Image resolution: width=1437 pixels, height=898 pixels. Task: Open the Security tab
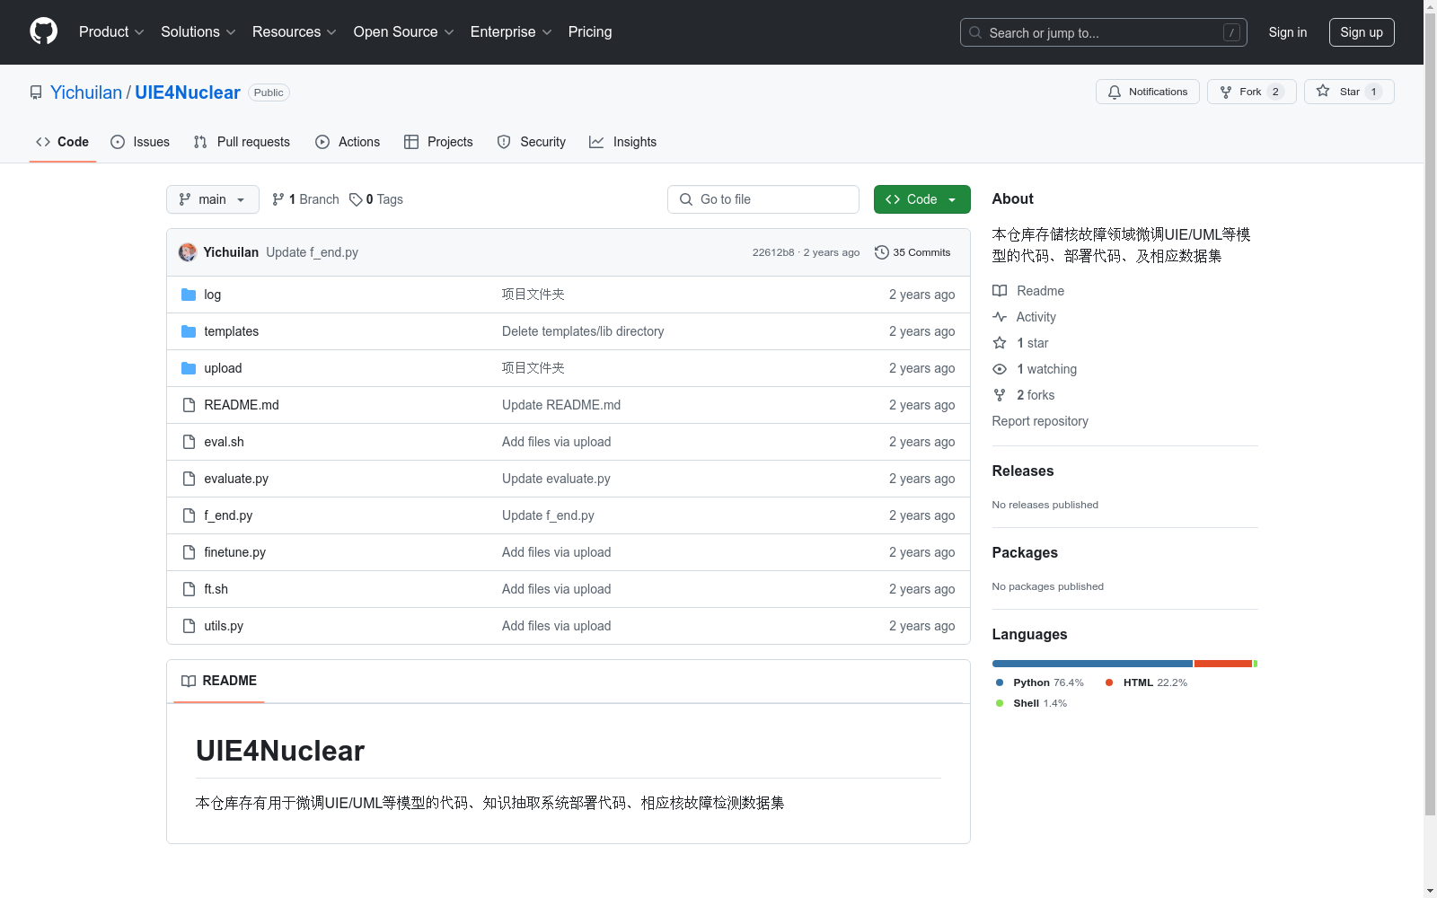tap(532, 142)
